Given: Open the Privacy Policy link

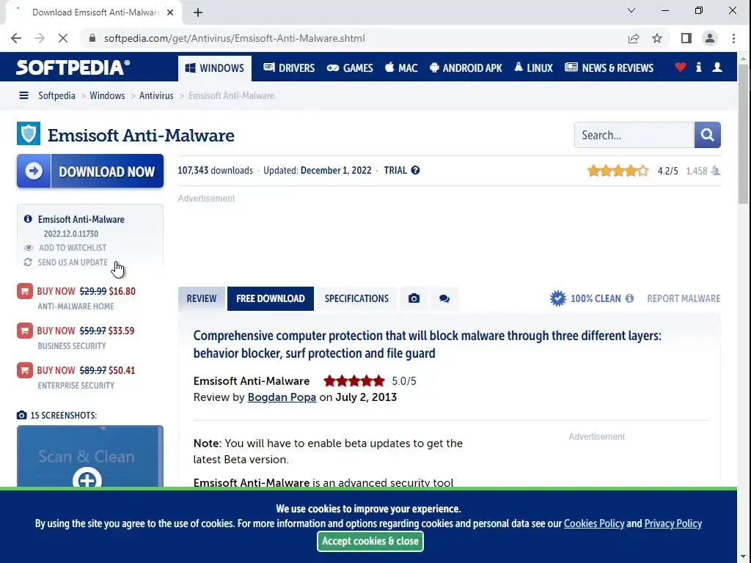Looking at the screenshot, I should click(x=673, y=523).
